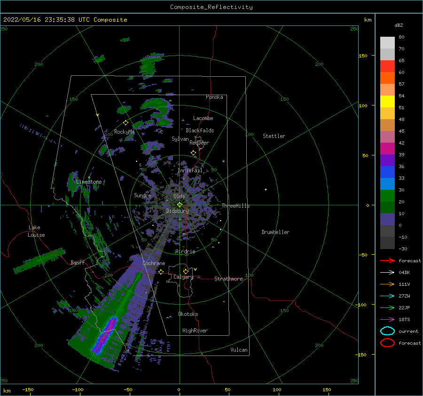Screen dimensions: 423x396
Task: Click the orange 111V arrow in legend
Action: [387, 284]
